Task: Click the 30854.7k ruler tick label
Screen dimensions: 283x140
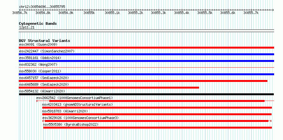Action: 20,13
